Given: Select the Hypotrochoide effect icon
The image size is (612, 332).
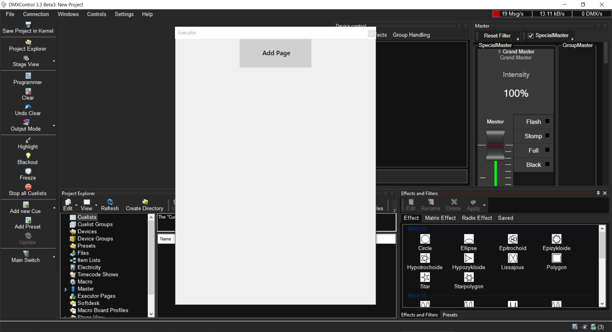Looking at the screenshot, I should click(425, 258).
